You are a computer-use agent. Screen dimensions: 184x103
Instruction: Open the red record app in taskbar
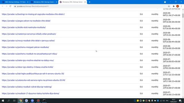(x=38, y=100)
